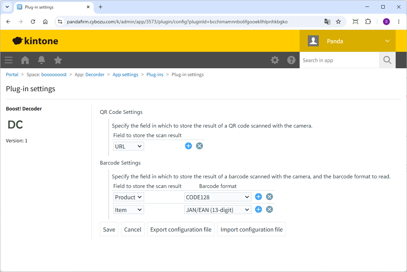The height and width of the screenshot is (272, 407).
Task: Click the translate page icon
Action: 327,22
